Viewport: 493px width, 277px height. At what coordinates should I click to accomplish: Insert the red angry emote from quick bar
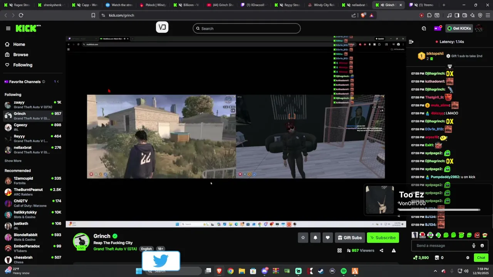[477, 235]
